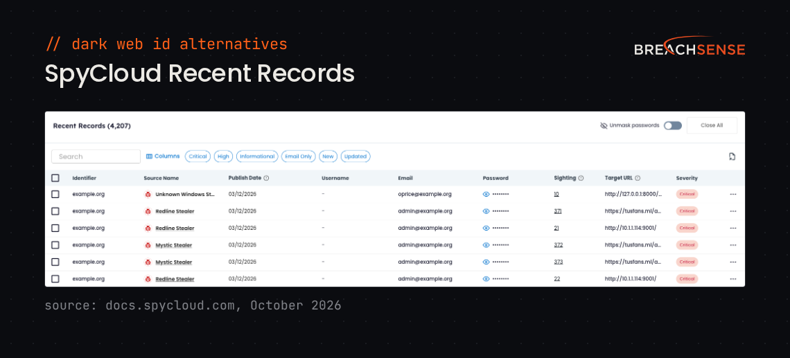Open Mystic Stealer link in sighting 373 row
The height and width of the screenshot is (358, 790).
[x=174, y=262]
